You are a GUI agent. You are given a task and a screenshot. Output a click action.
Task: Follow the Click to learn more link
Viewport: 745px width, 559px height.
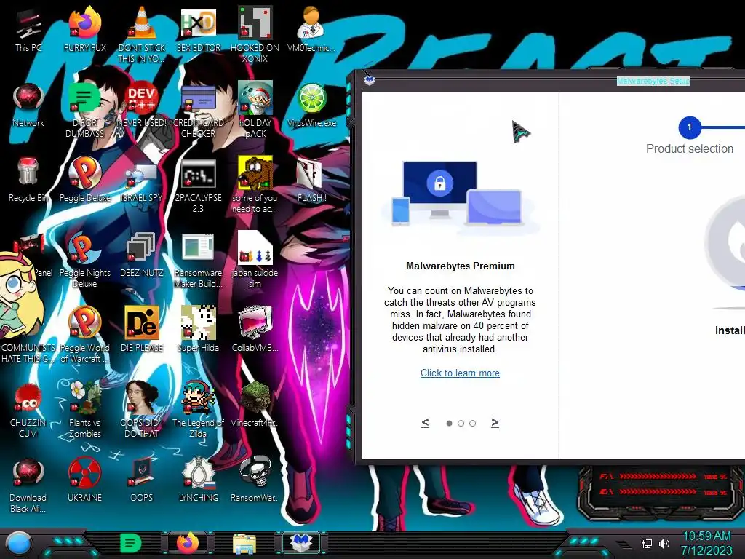460,373
